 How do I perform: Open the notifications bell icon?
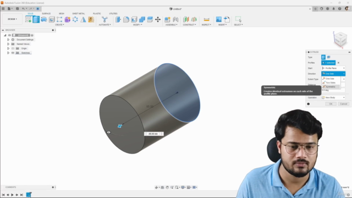pos(334,9)
